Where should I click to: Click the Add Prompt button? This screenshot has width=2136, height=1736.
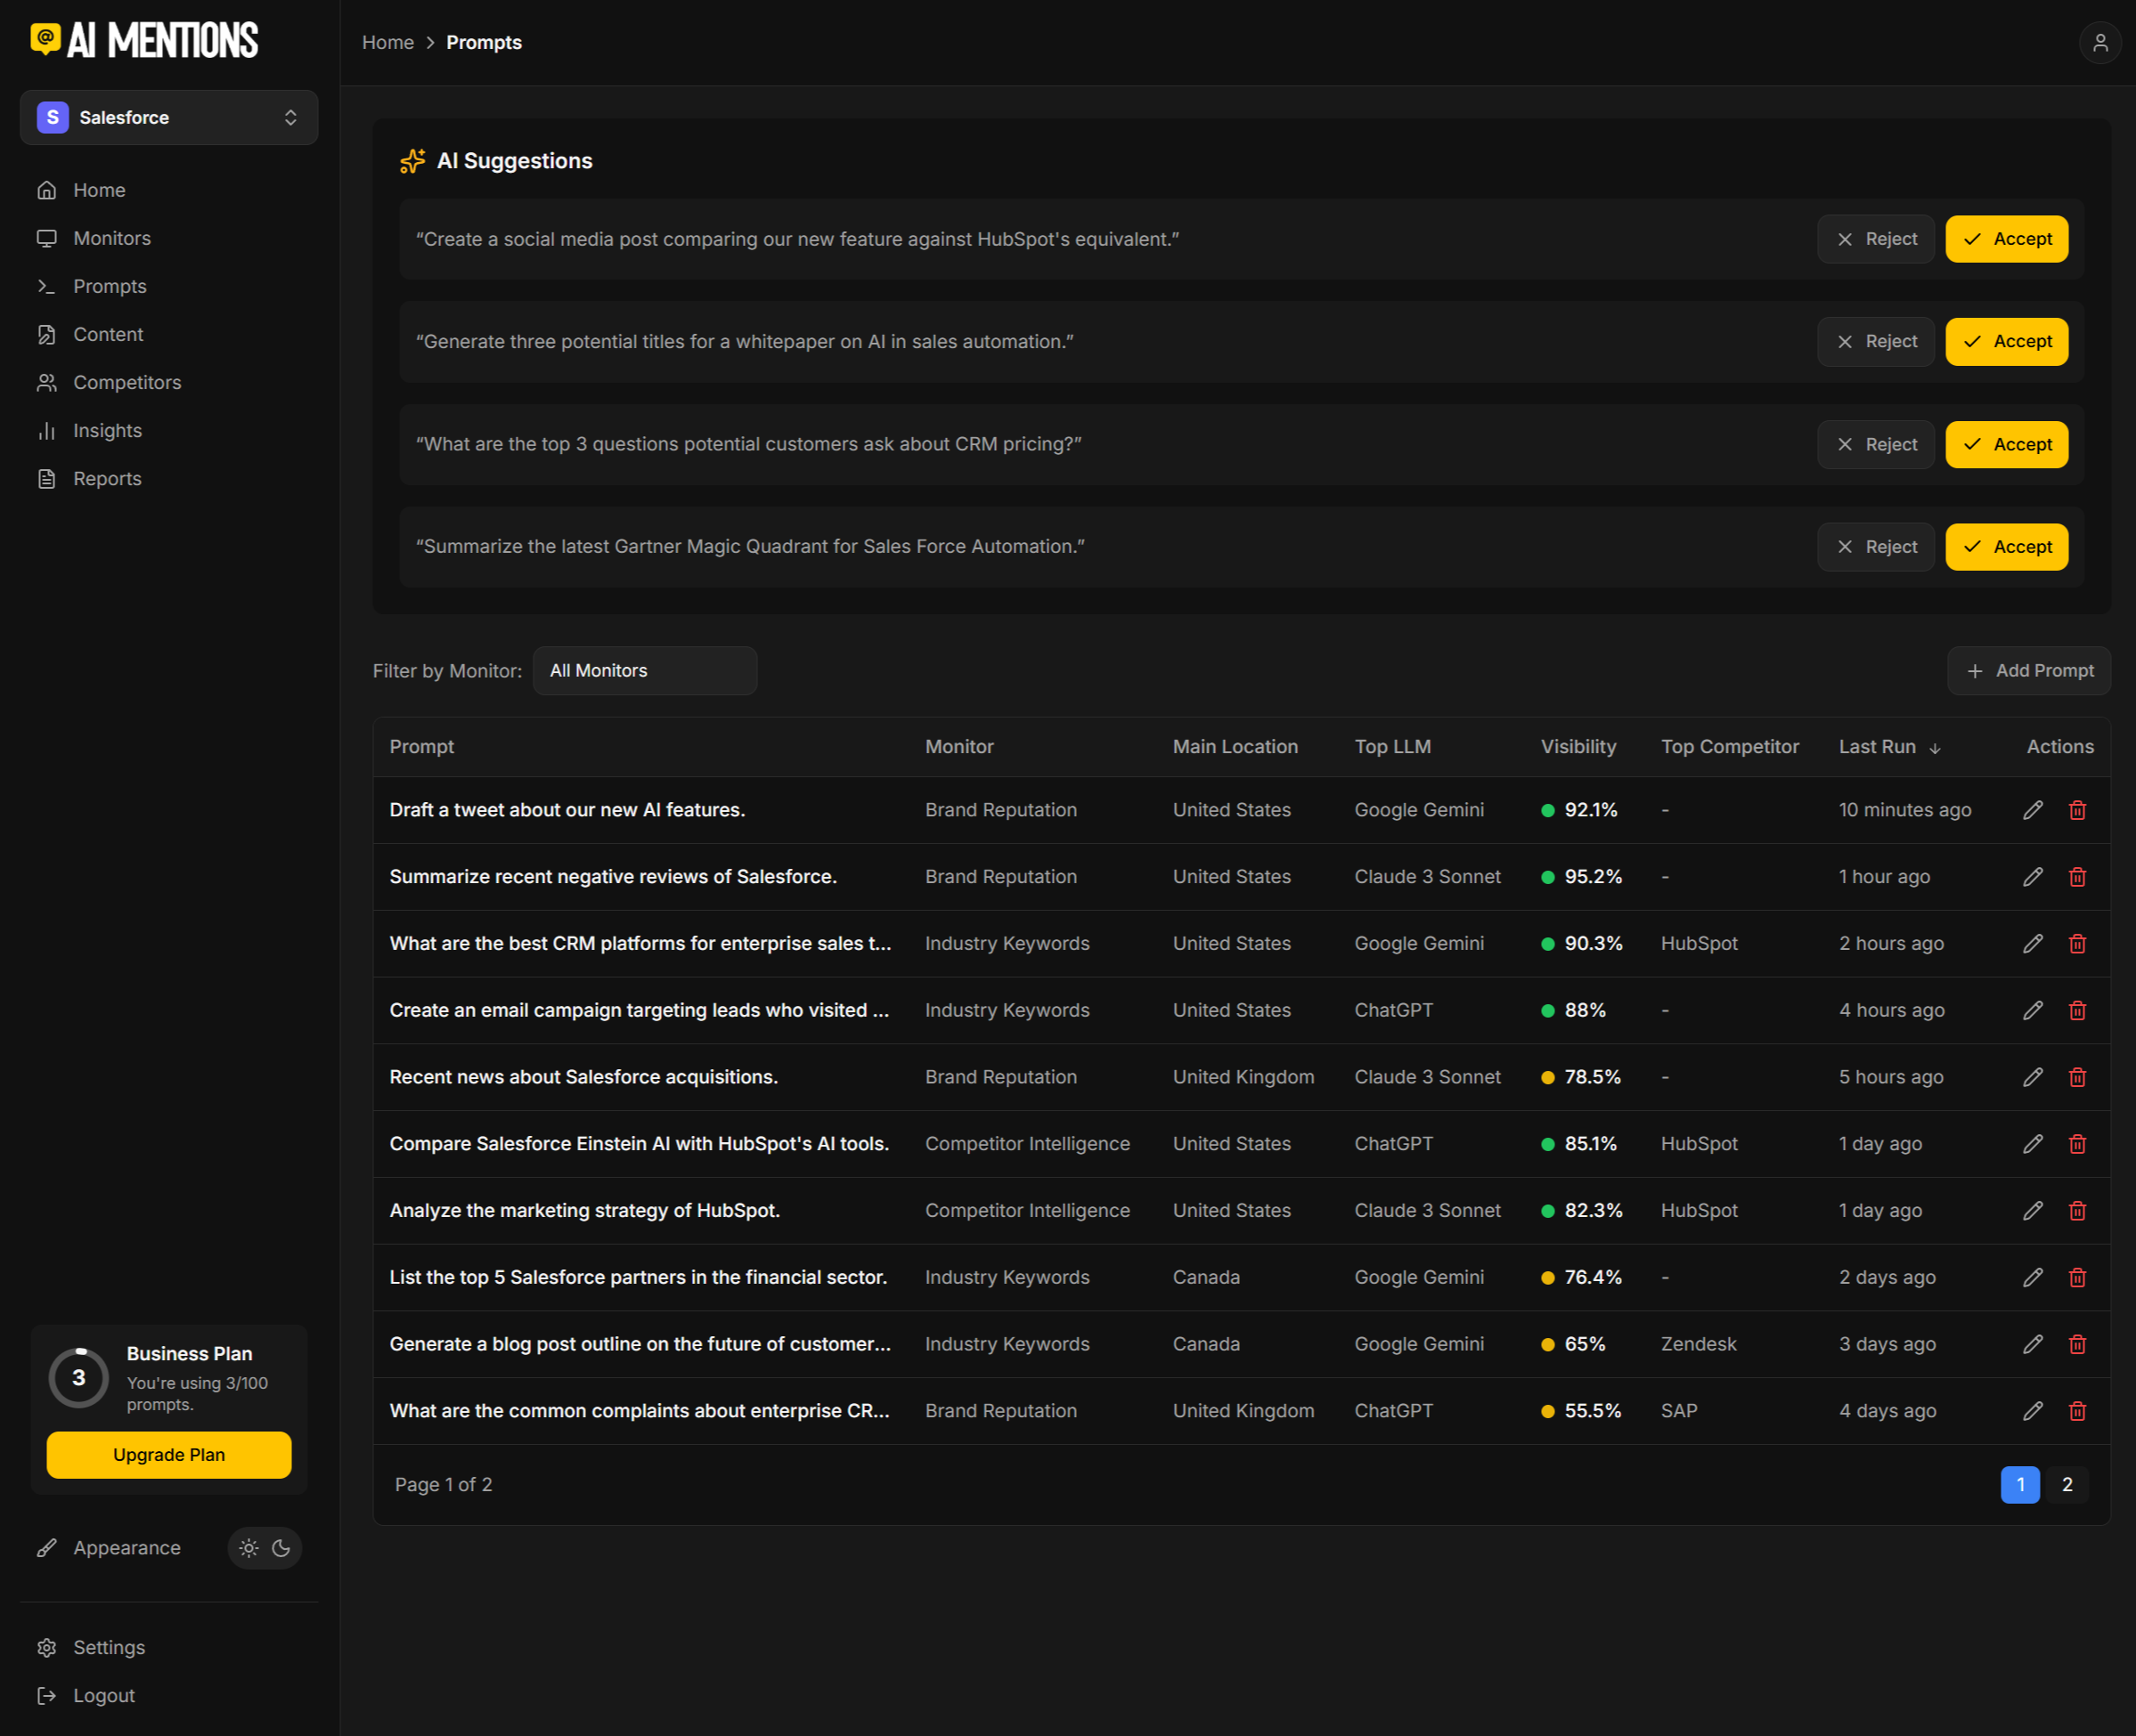2029,671
